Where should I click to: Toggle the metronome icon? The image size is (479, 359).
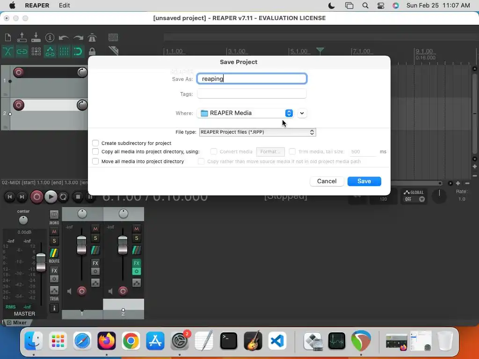(x=92, y=37)
